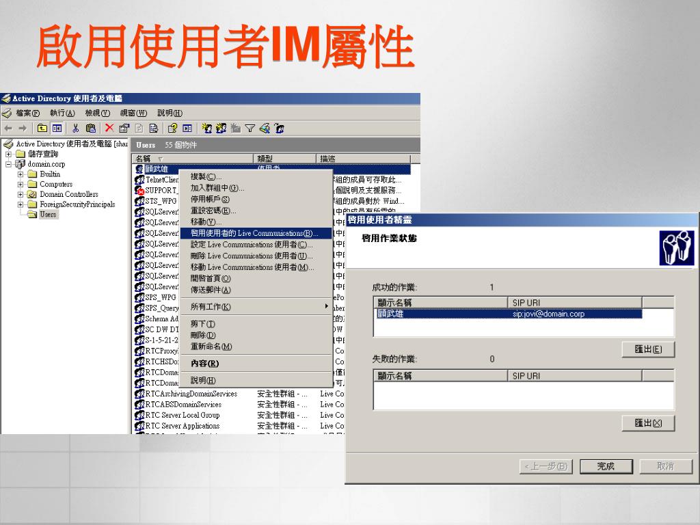700x525 pixels.
Task: Click the 完成 button in wizard
Action: pyautogui.click(x=606, y=466)
